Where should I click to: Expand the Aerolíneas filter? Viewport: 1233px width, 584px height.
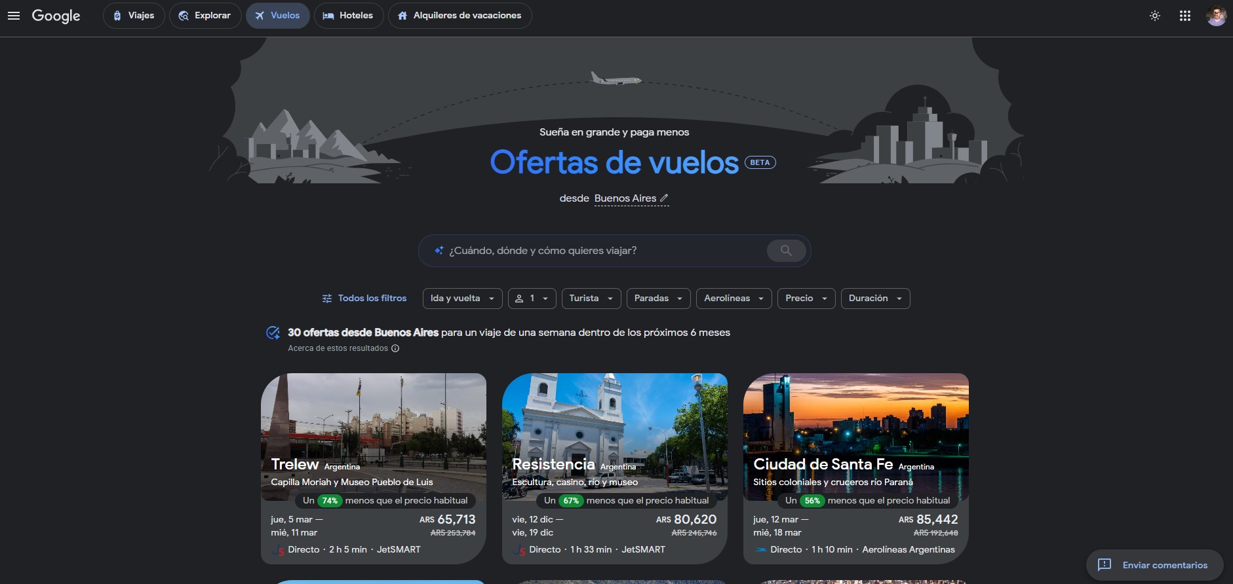tap(734, 299)
